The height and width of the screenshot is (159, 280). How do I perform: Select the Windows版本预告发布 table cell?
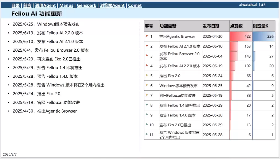coord(180,86)
